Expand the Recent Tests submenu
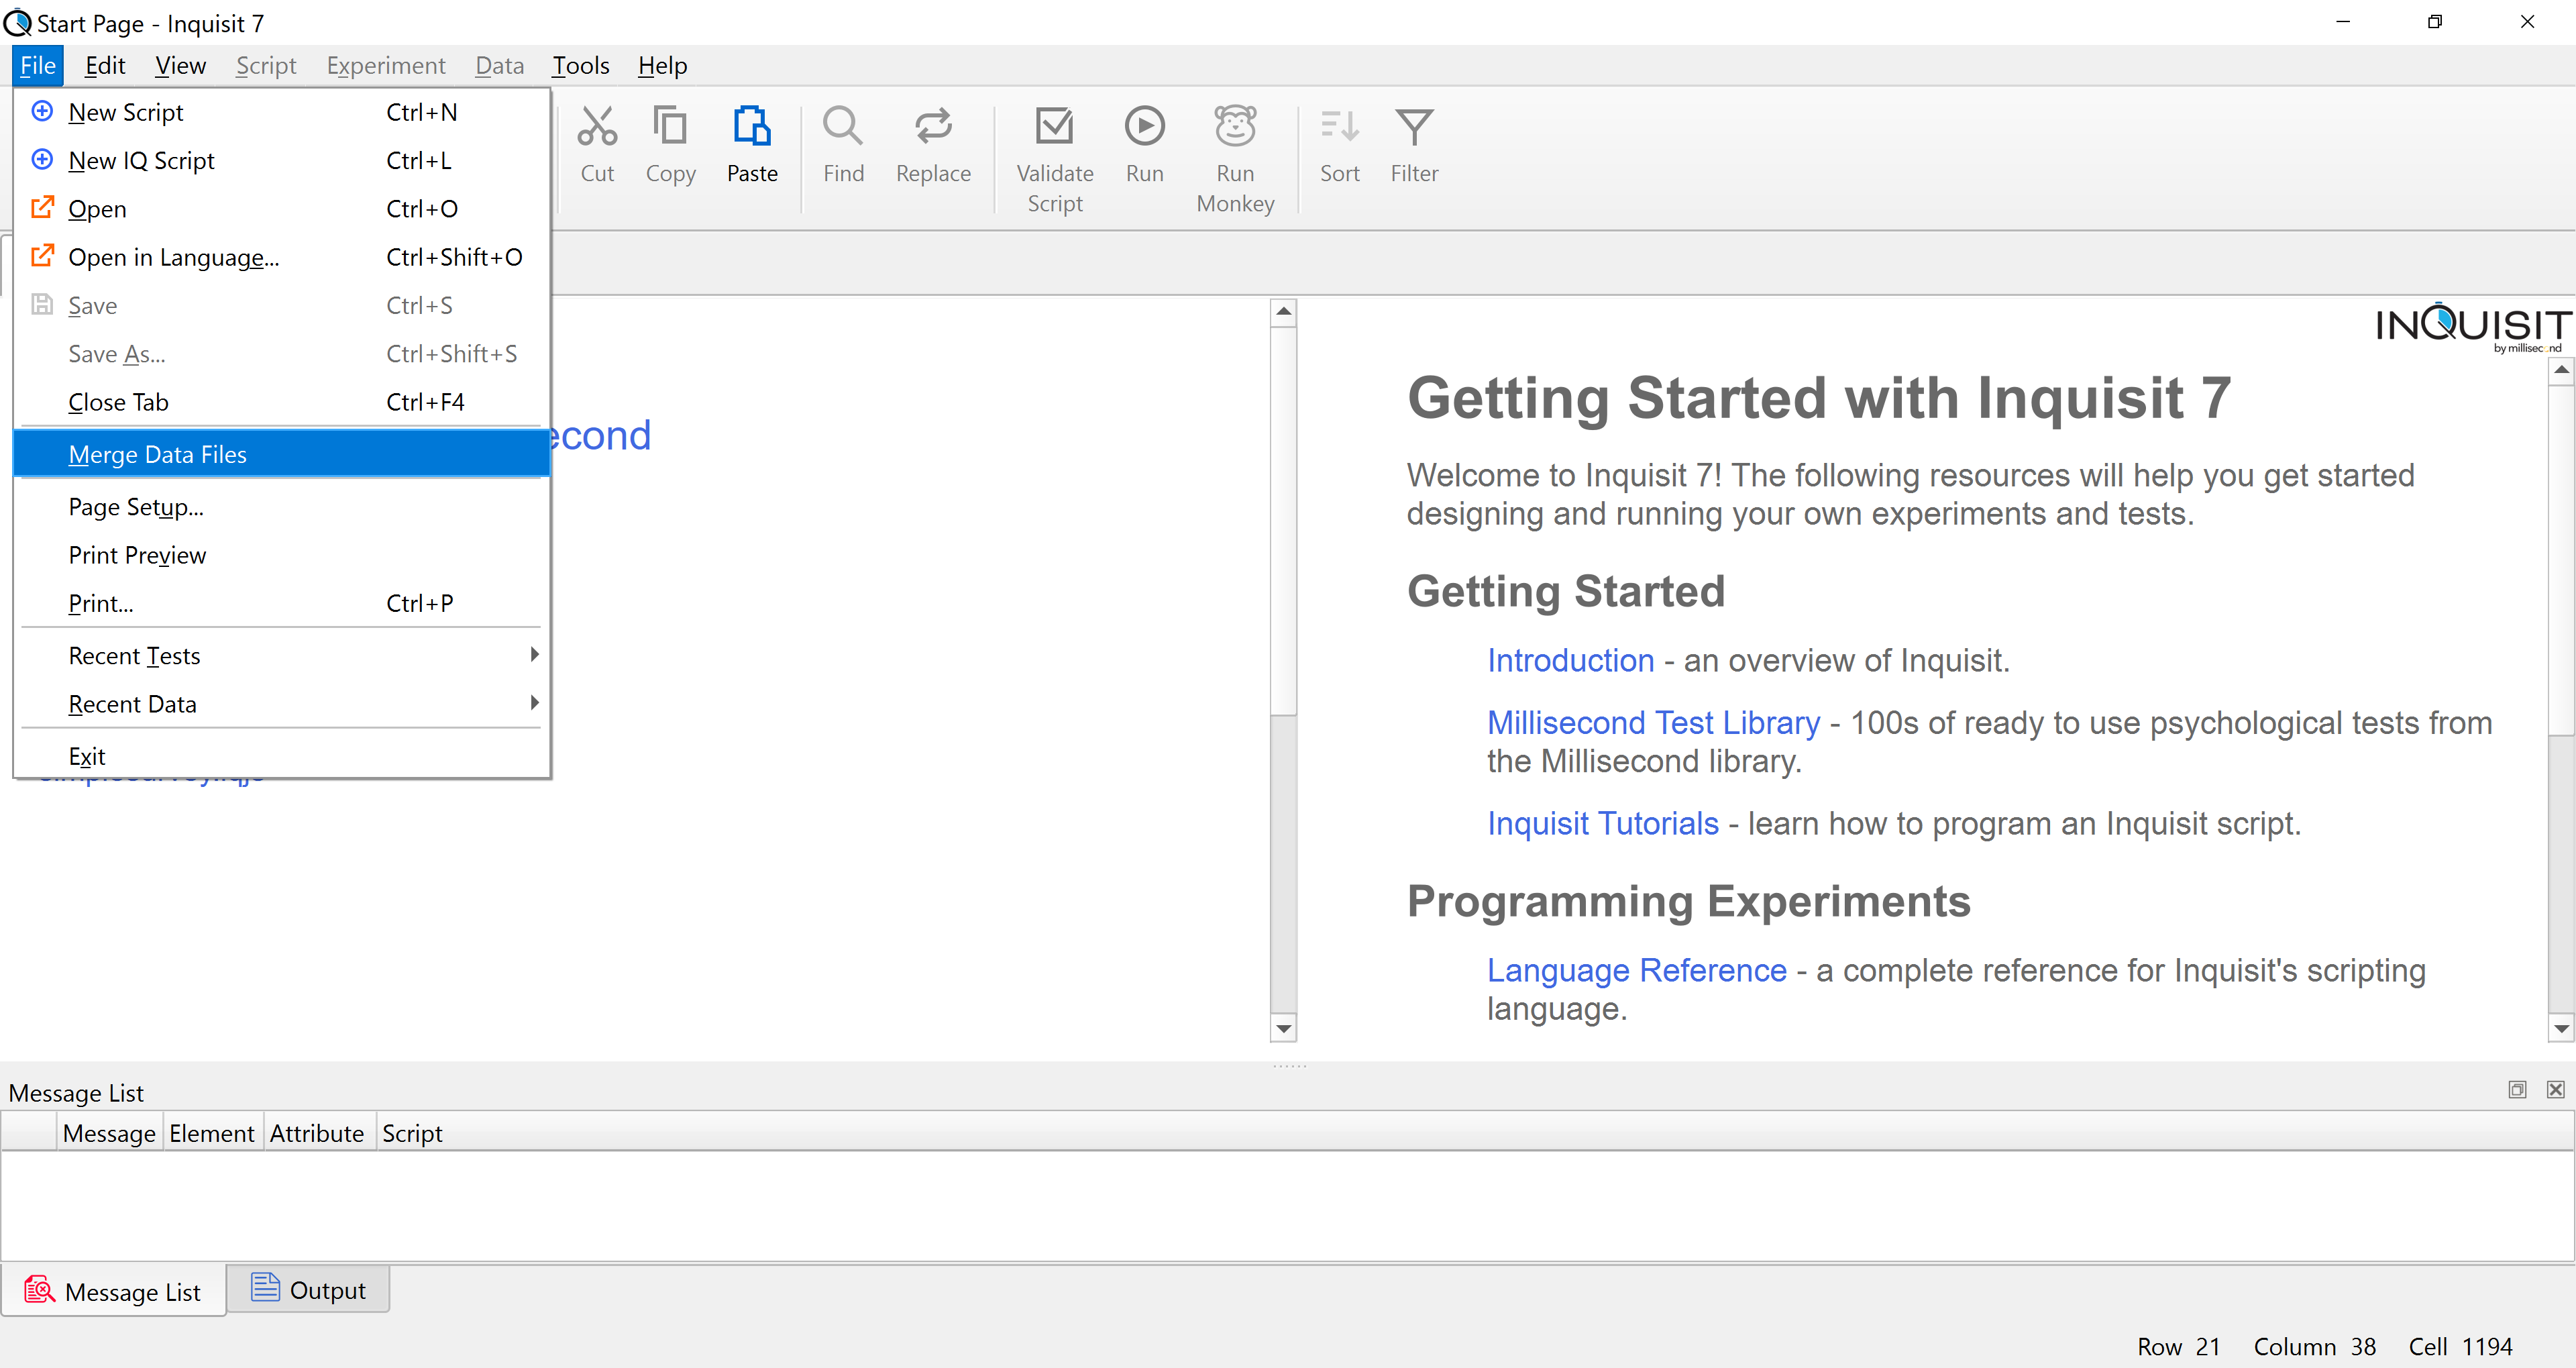The image size is (2576, 1368). pyautogui.click(x=282, y=655)
